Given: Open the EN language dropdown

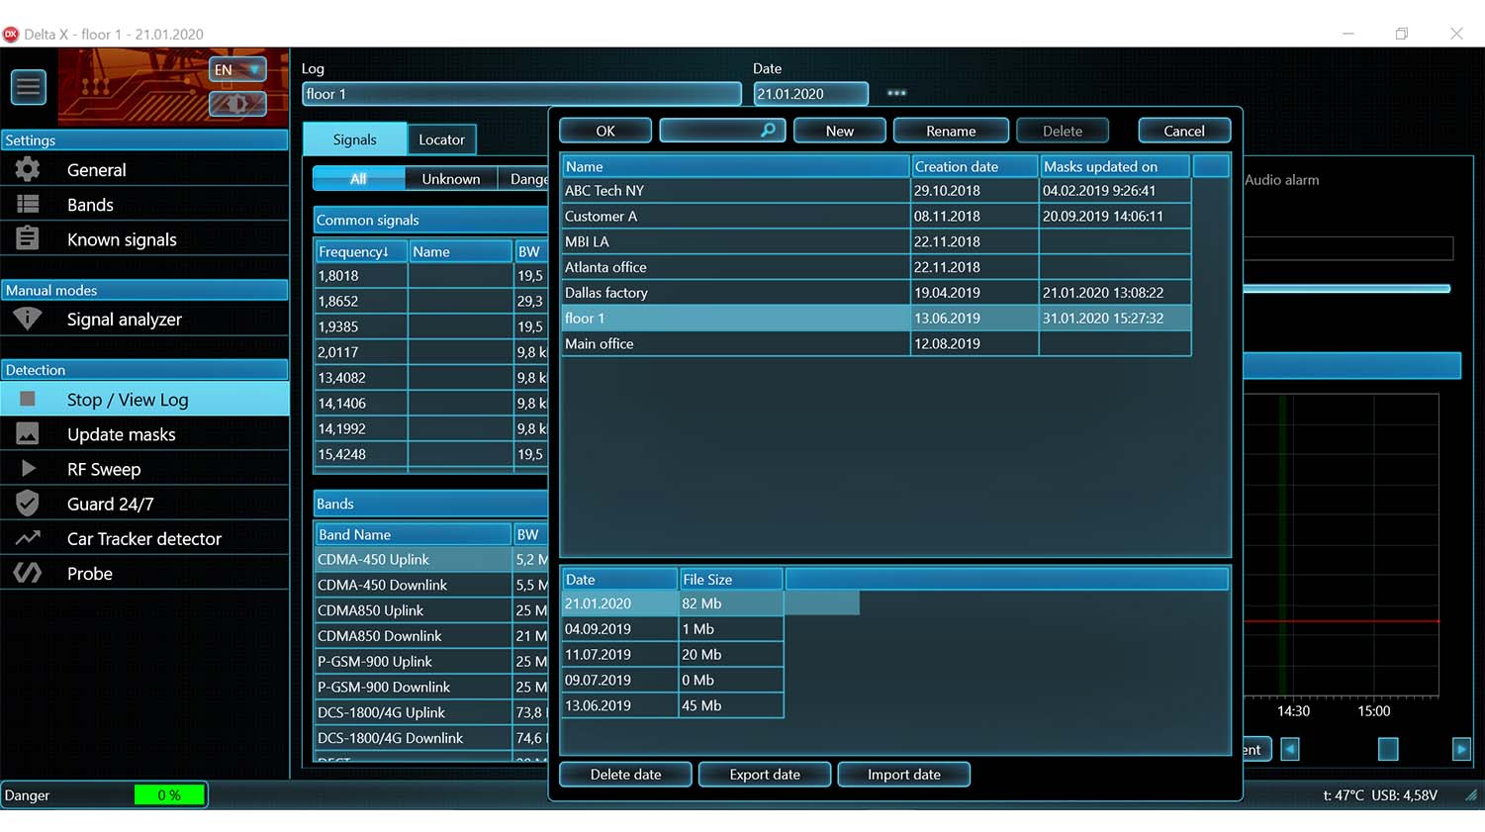Looking at the screenshot, I should pyautogui.click(x=237, y=70).
